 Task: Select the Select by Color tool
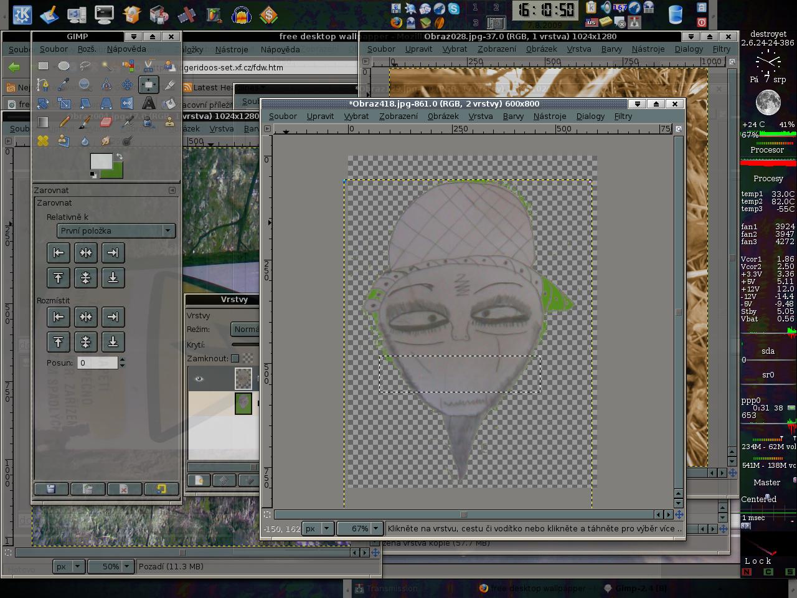[x=128, y=65]
